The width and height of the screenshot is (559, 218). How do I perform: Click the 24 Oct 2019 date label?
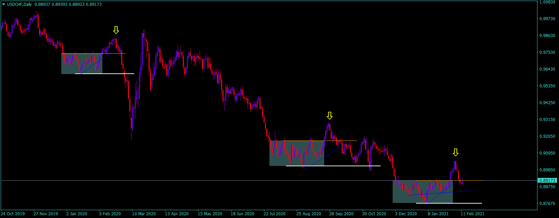pyautogui.click(x=13, y=214)
